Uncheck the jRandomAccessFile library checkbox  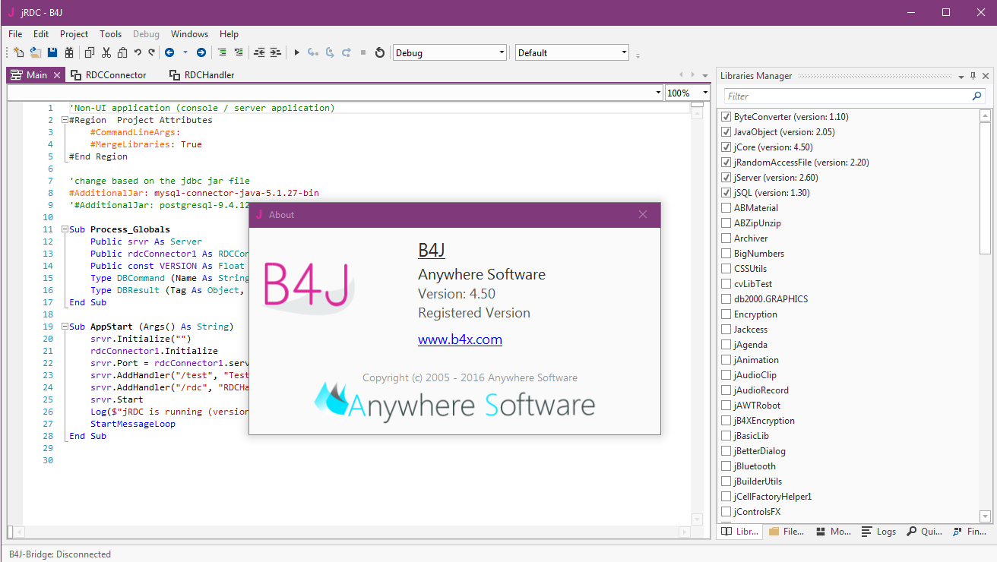click(726, 163)
